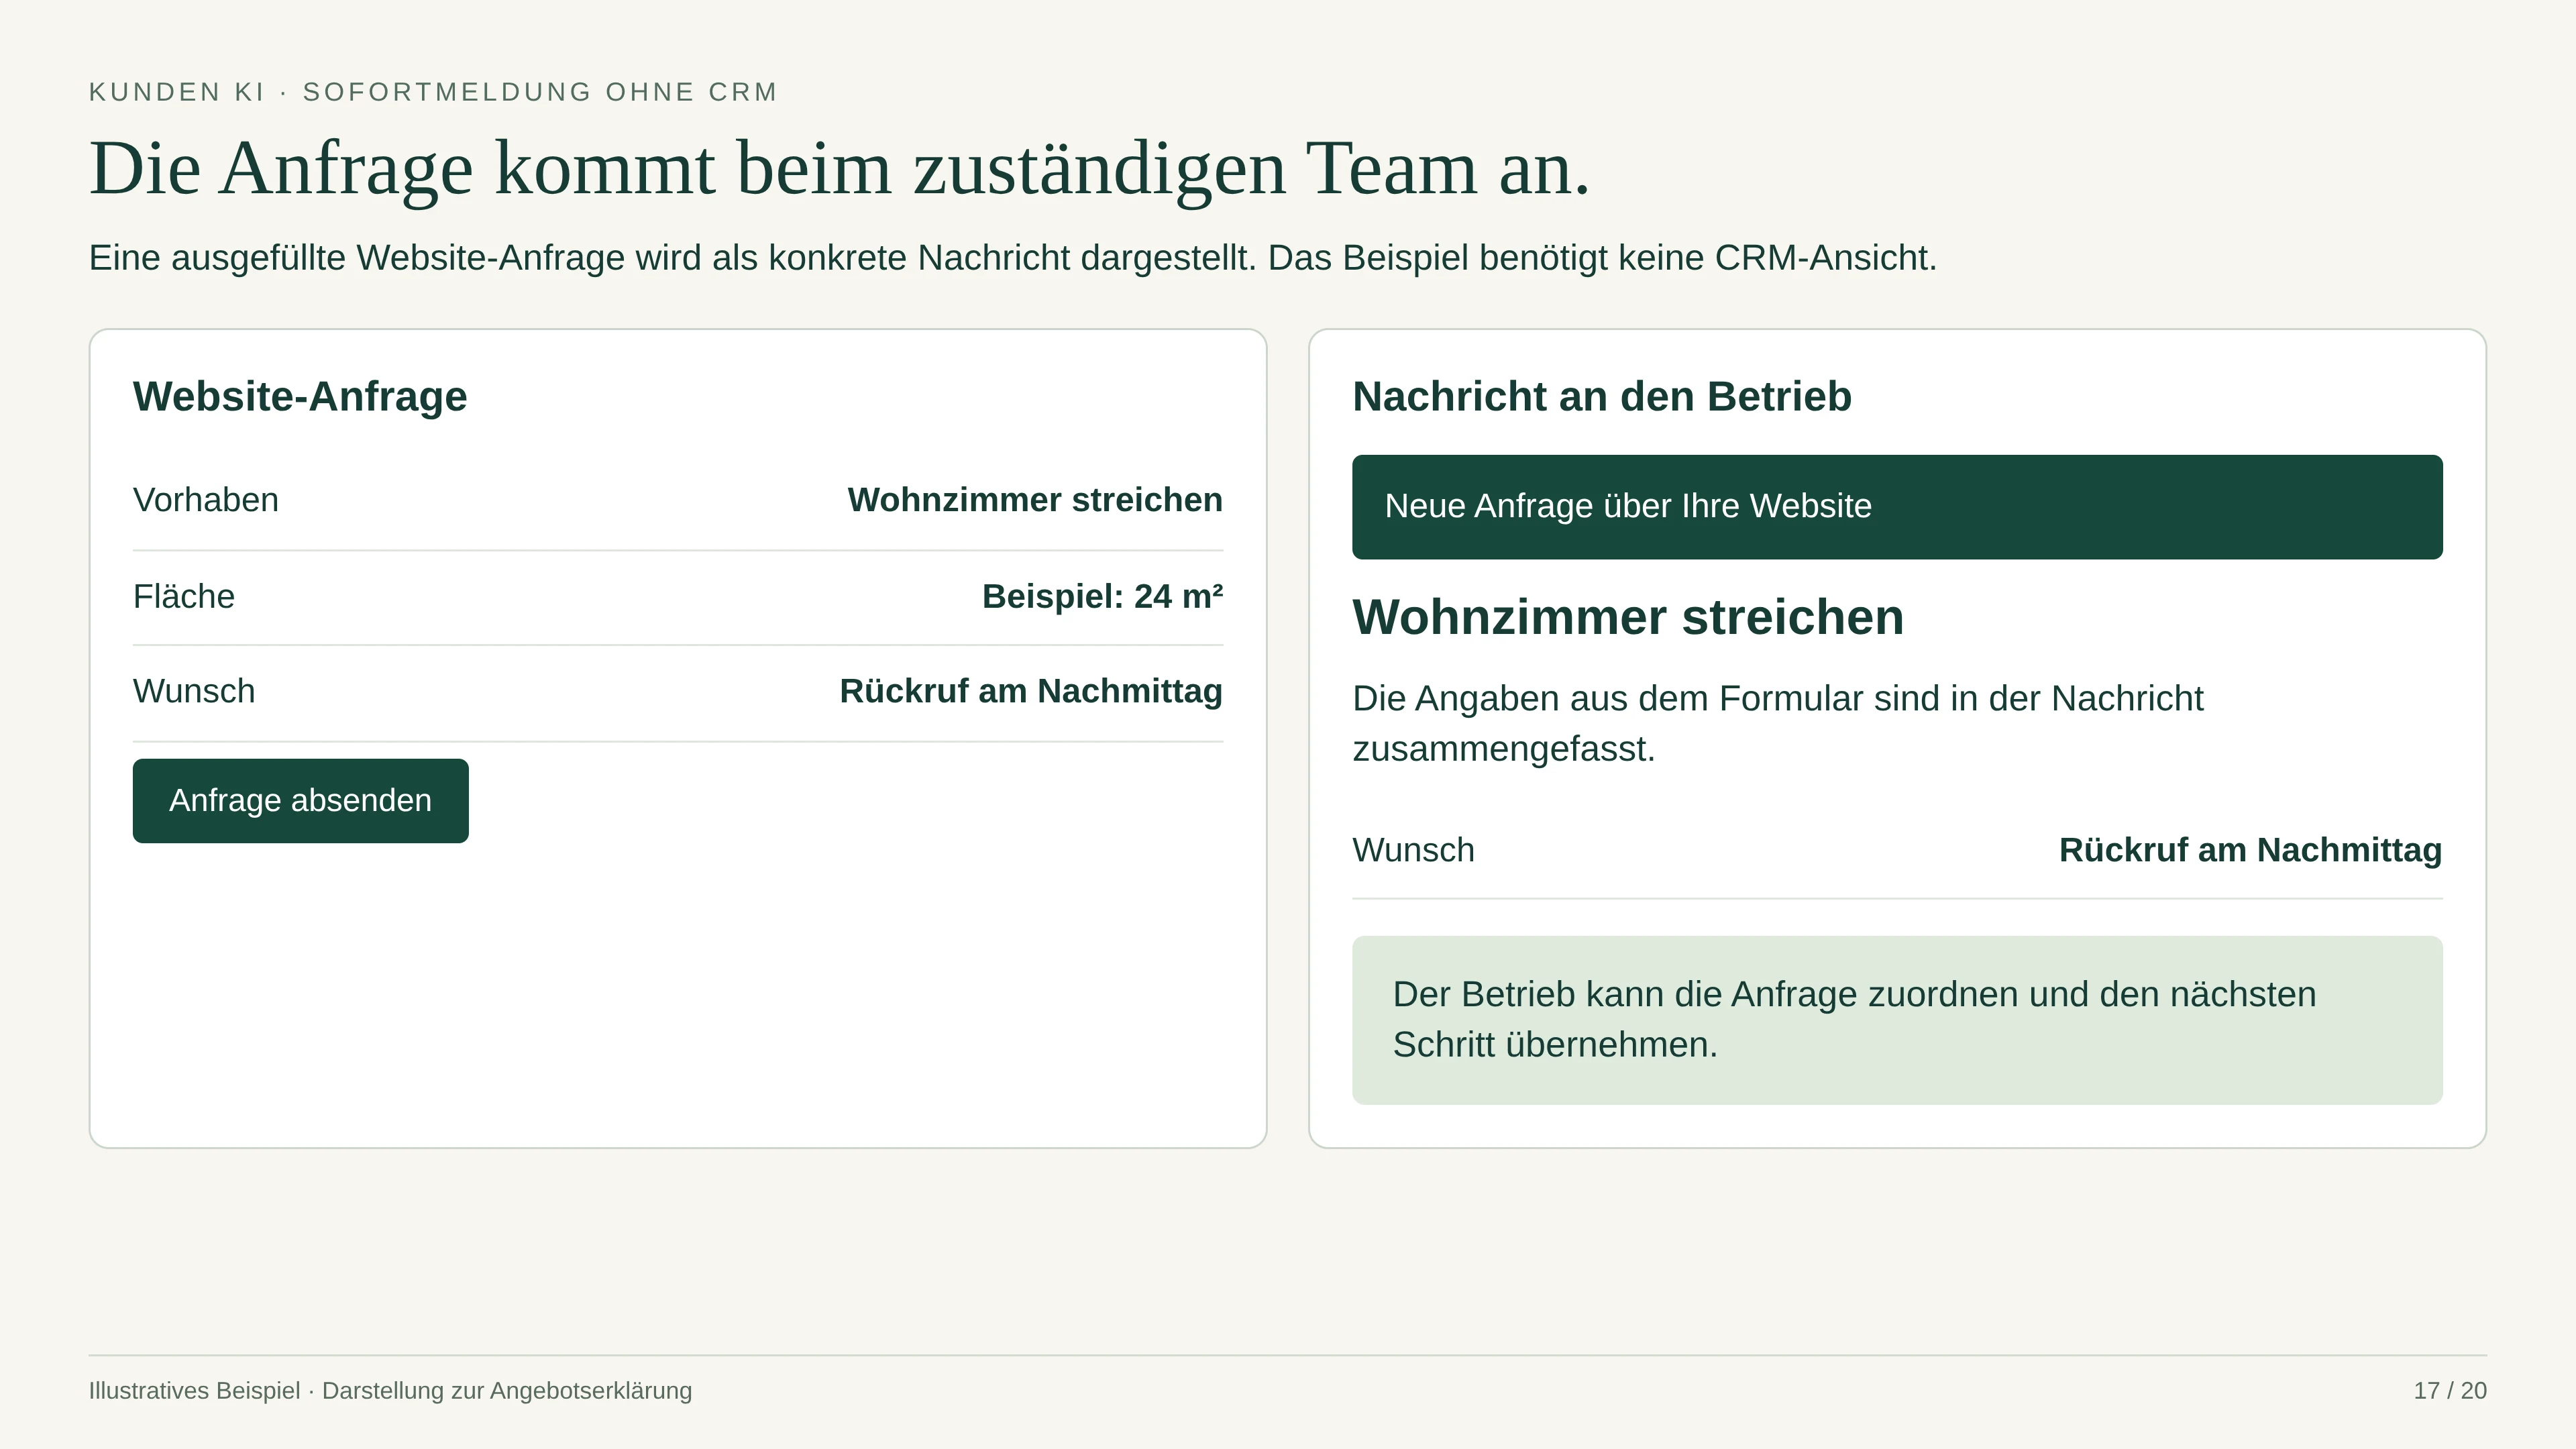
Task: Select the large Wohnzimmer streichen message title
Action: tap(1628, 617)
